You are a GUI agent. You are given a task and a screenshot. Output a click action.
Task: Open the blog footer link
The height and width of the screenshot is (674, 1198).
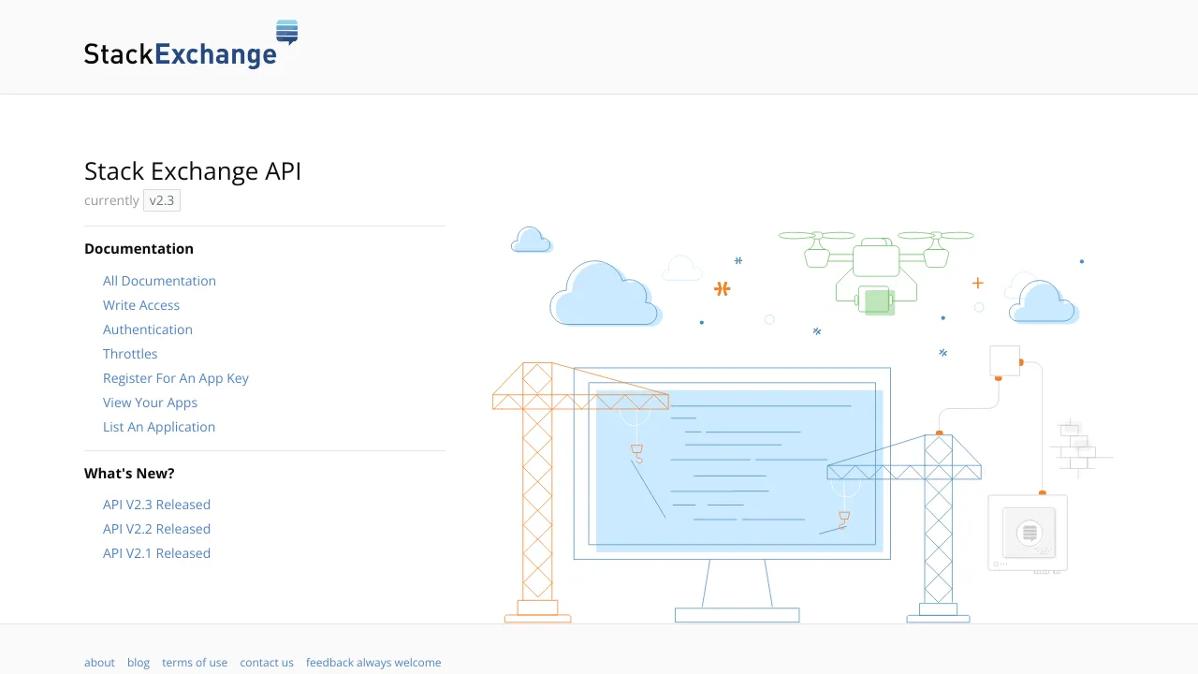pyautogui.click(x=139, y=663)
